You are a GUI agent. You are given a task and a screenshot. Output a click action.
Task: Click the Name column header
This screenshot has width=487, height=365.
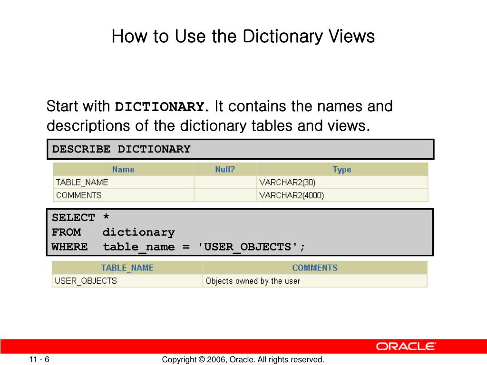(123, 170)
